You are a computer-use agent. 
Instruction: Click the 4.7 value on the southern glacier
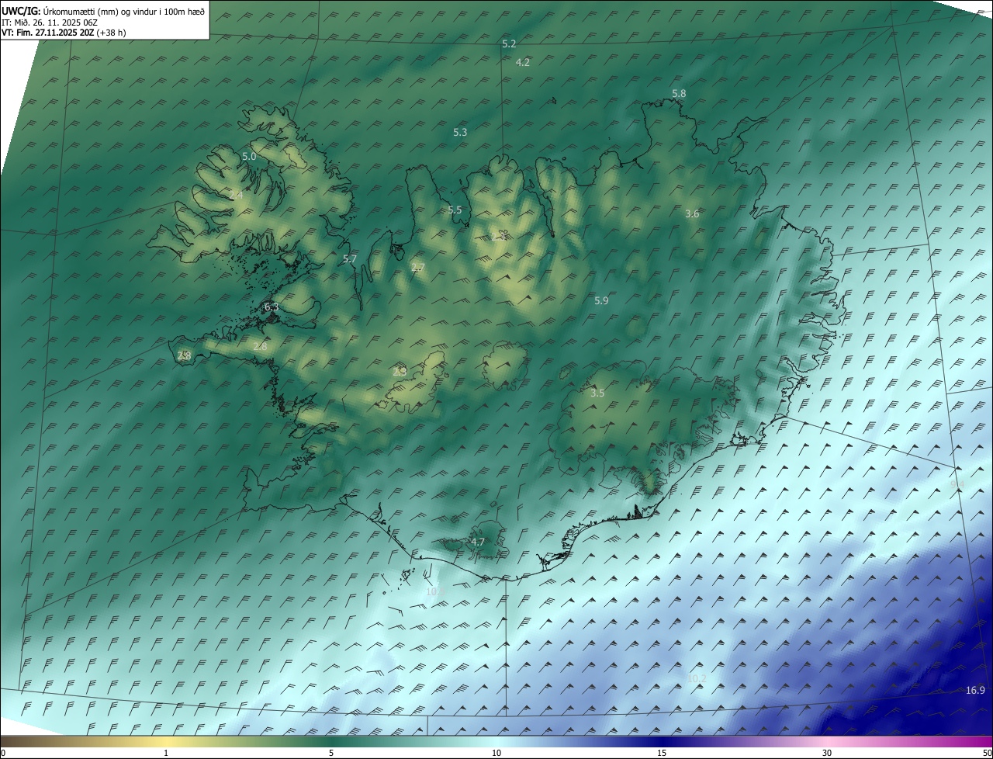tap(478, 542)
